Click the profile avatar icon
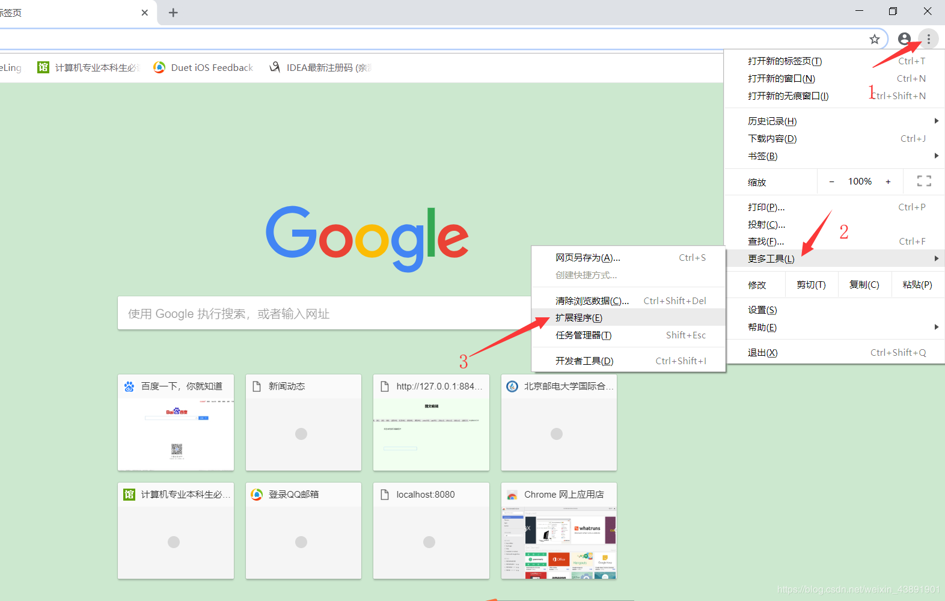945x601 pixels. point(904,39)
